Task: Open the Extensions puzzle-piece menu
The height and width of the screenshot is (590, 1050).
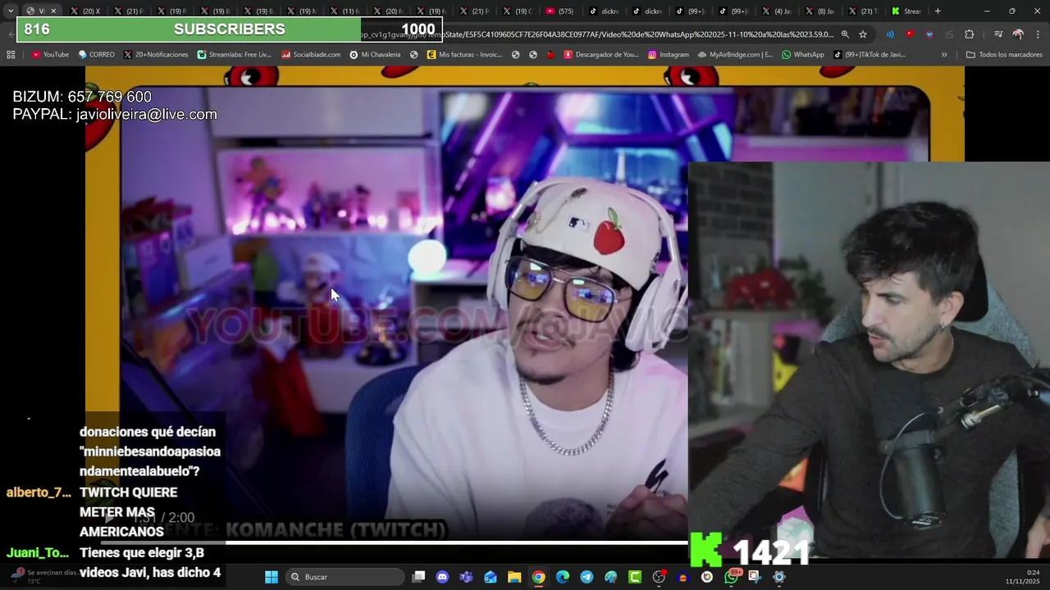Action: point(970,34)
